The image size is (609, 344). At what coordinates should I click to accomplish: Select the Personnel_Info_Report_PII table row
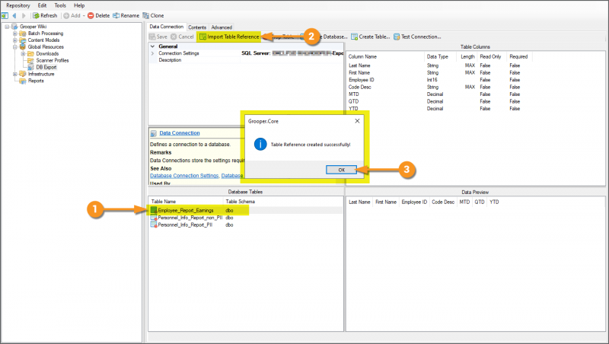[246, 225]
